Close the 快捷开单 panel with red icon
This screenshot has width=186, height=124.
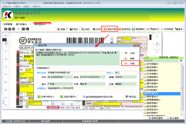(145, 58)
